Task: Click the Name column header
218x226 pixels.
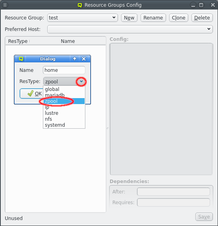Action: click(68, 41)
